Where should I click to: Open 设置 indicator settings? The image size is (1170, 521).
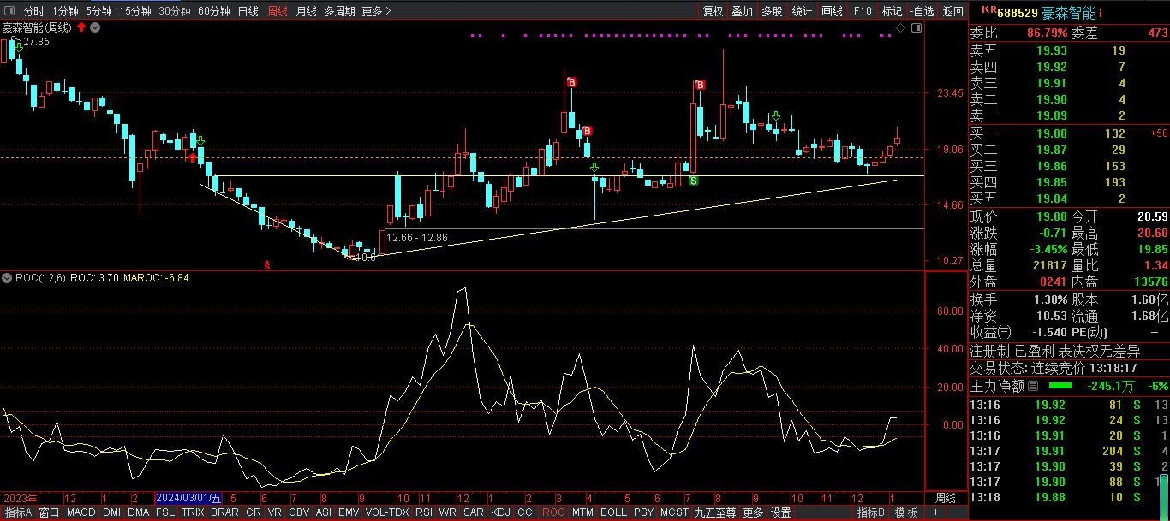click(780, 512)
